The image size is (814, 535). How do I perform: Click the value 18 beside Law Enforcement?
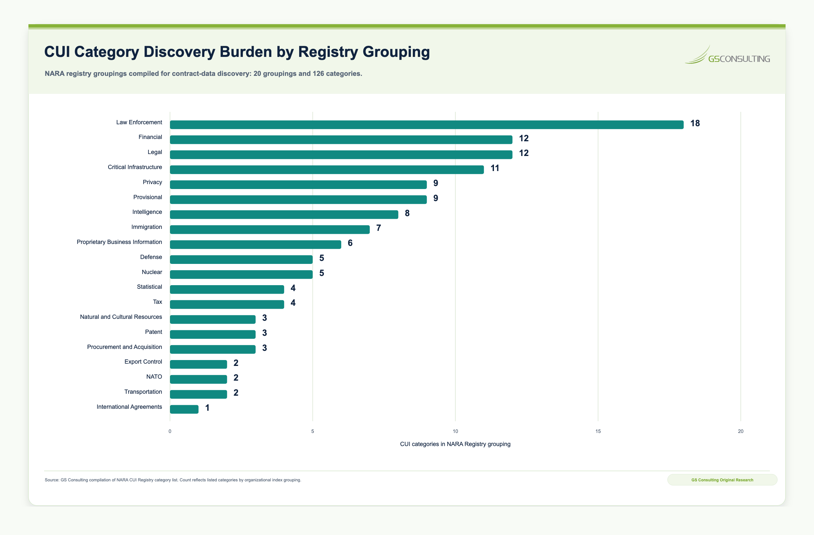click(x=695, y=124)
